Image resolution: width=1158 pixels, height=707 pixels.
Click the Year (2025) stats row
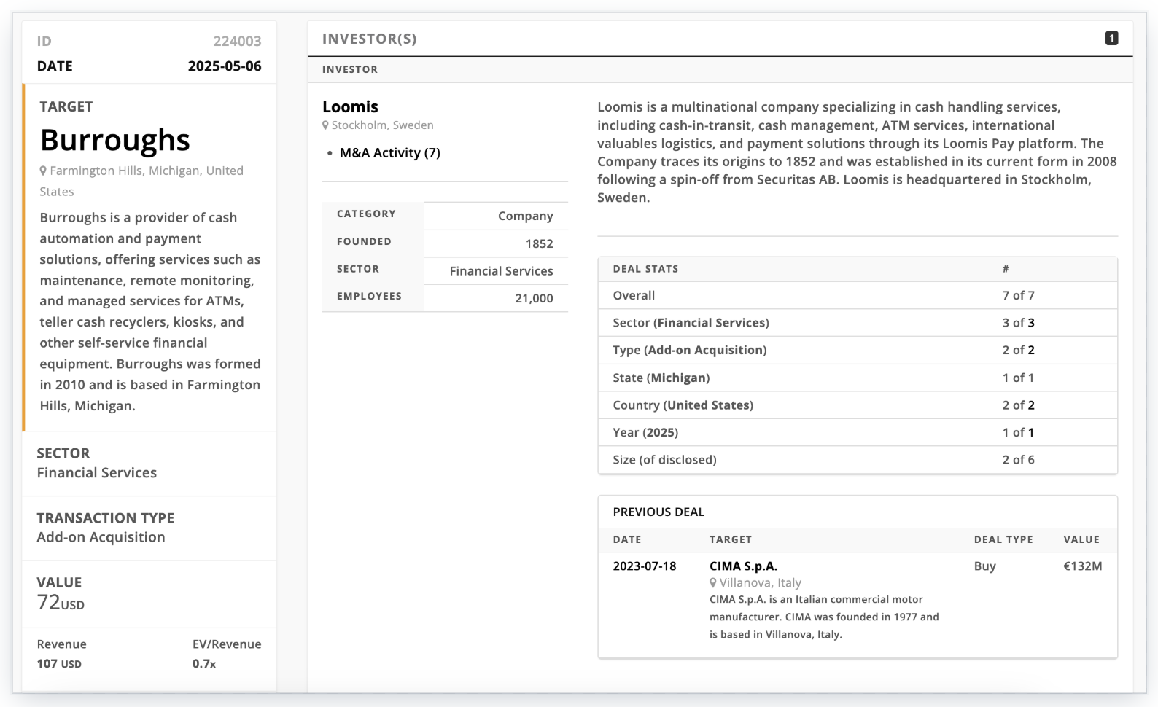pyautogui.click(x=858, y=432)
